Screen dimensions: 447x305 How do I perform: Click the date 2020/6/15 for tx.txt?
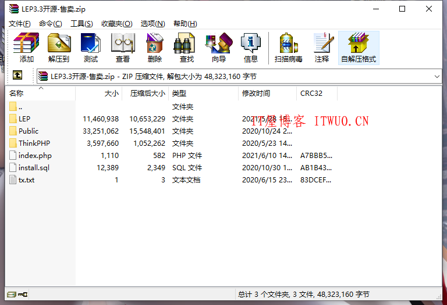[267, 180]
